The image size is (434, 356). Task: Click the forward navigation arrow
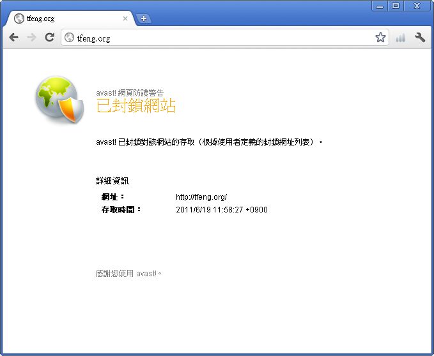point(31,37)
